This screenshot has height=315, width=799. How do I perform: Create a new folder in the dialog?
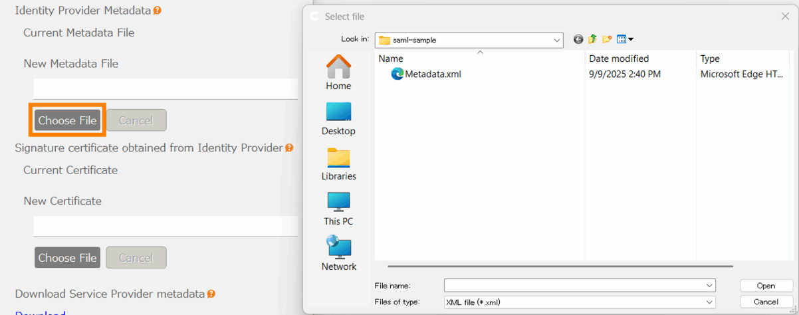point(606,40)
